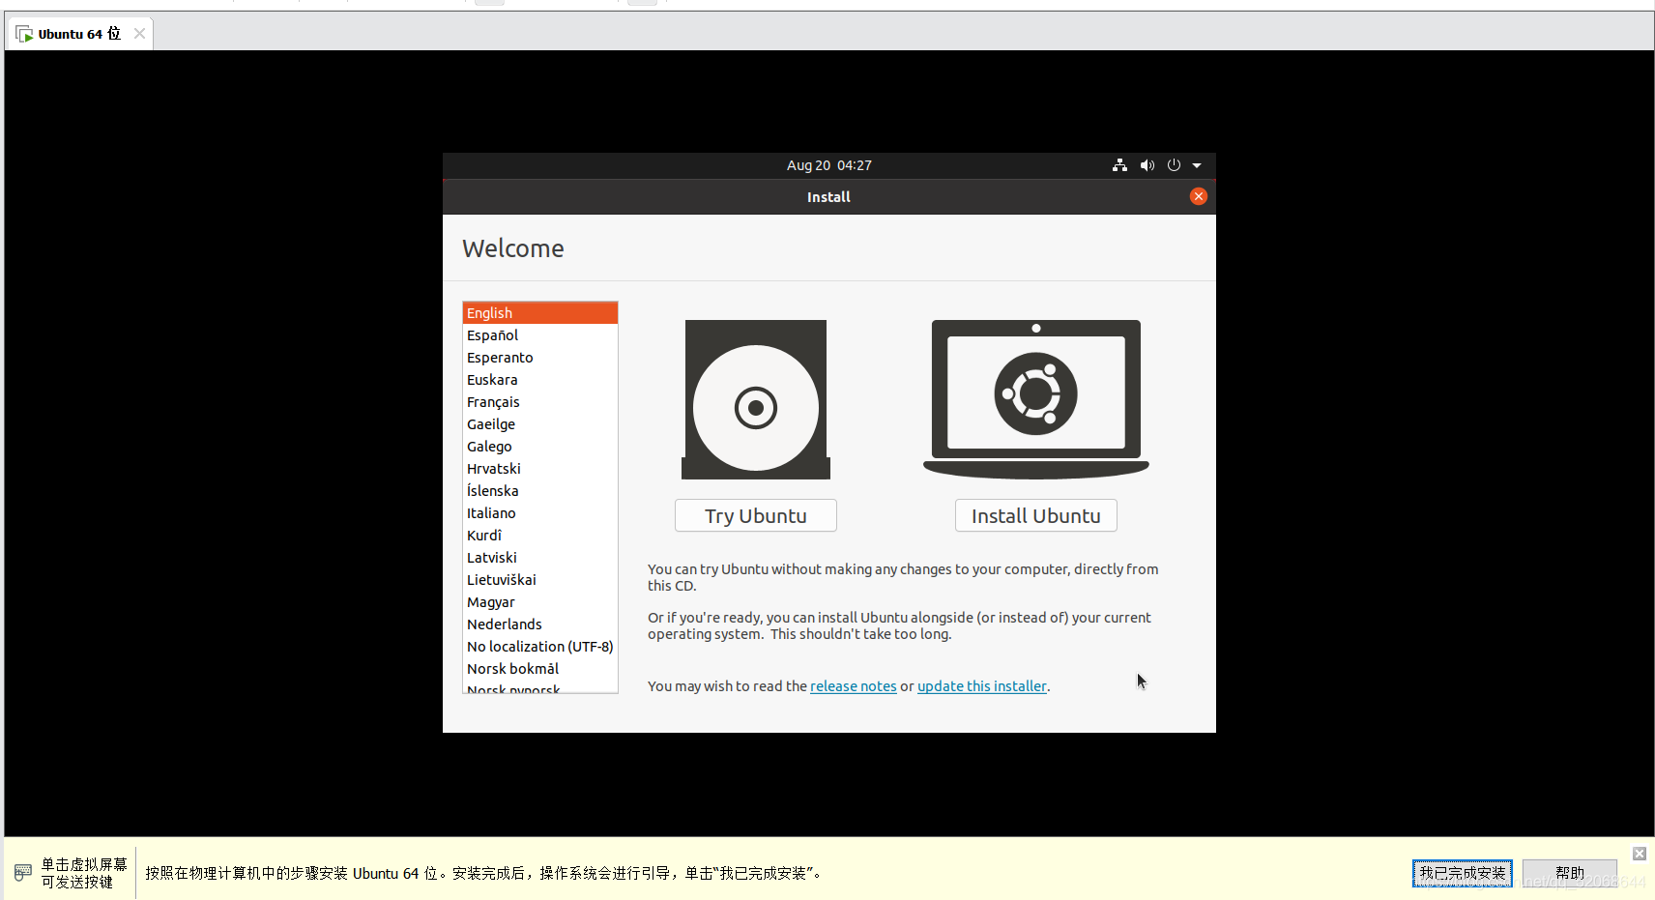Click the network status icon in top bar
This screenshot has height=900, width=1655.
(1119, 165)
